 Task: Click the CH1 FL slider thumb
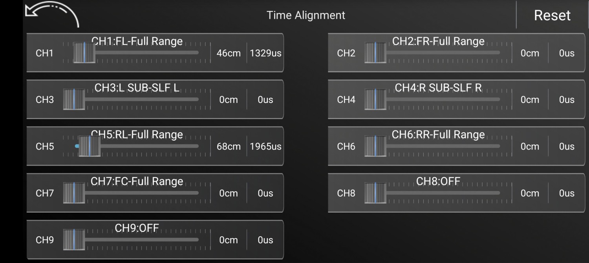pyautogui.click(x=84, y=53)
